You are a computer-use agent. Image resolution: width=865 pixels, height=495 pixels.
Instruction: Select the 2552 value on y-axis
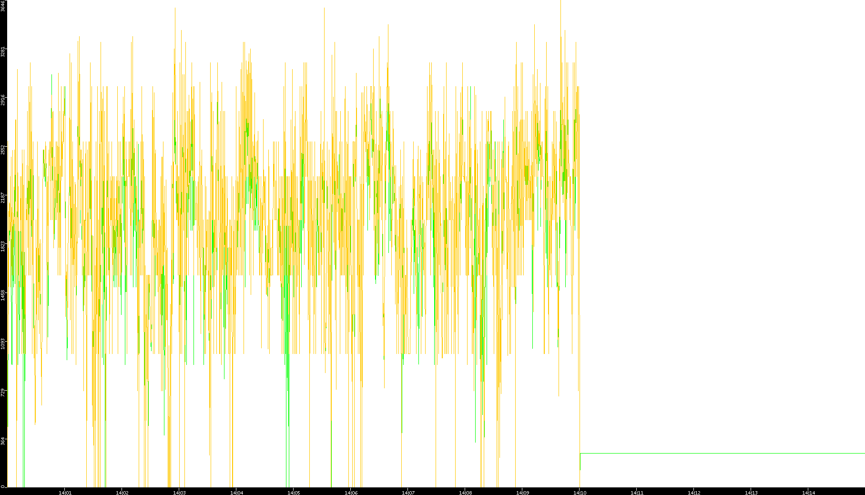point(3,150)
